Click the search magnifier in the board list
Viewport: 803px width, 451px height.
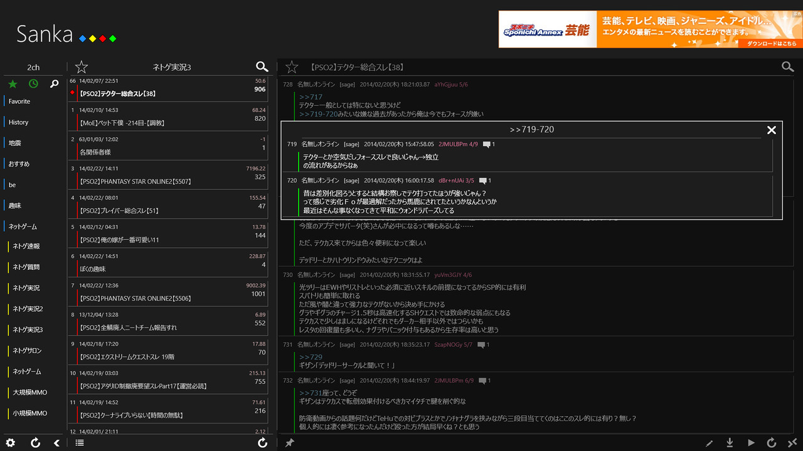[x=53, y=82]
